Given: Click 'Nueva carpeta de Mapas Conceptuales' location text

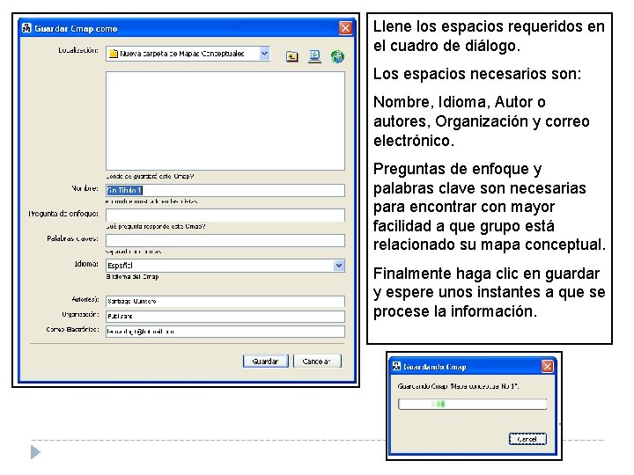Looking at the screenshot, I should point(182,54).
